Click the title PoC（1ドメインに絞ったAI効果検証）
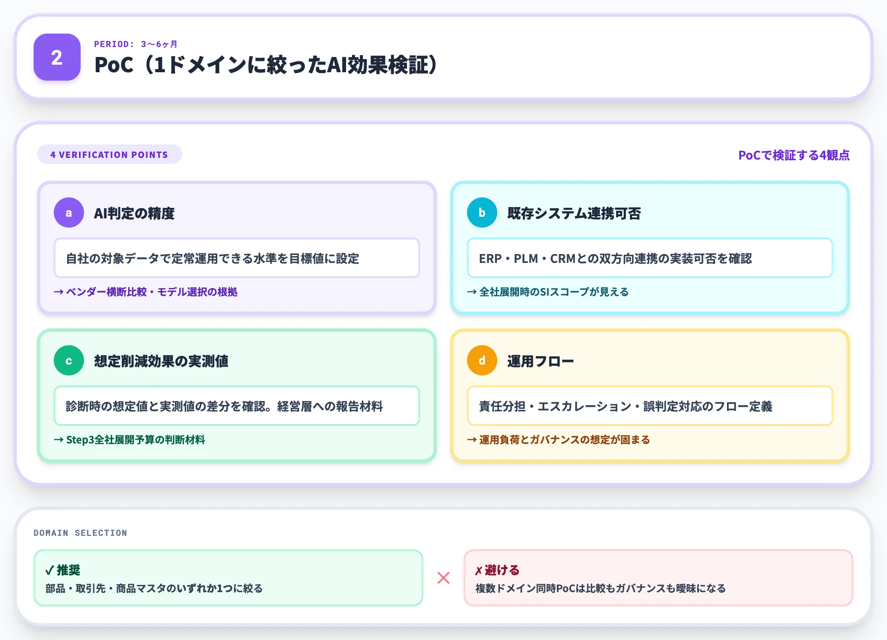Screen dimensions: 887x640 tap(267, 65)
